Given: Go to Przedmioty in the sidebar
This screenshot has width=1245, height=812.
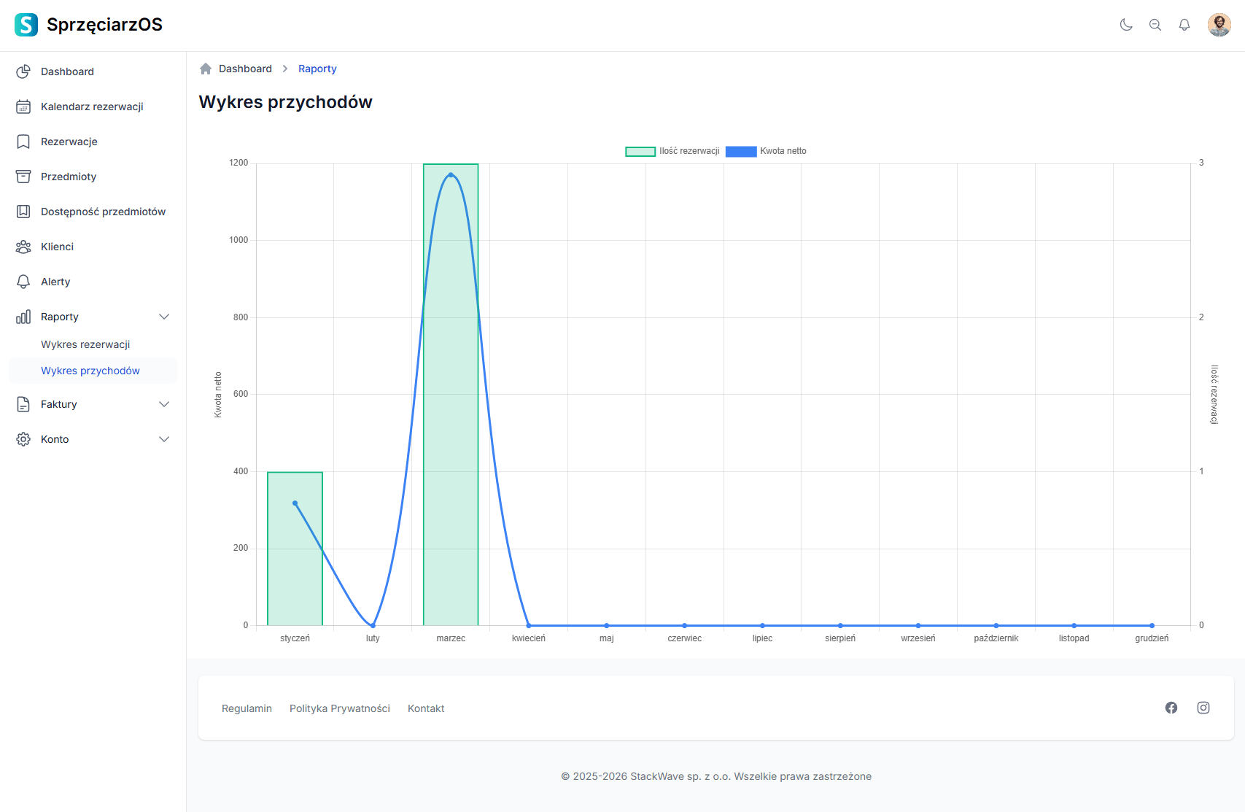Looking at the screenshot, I should (x=69, y=177).
